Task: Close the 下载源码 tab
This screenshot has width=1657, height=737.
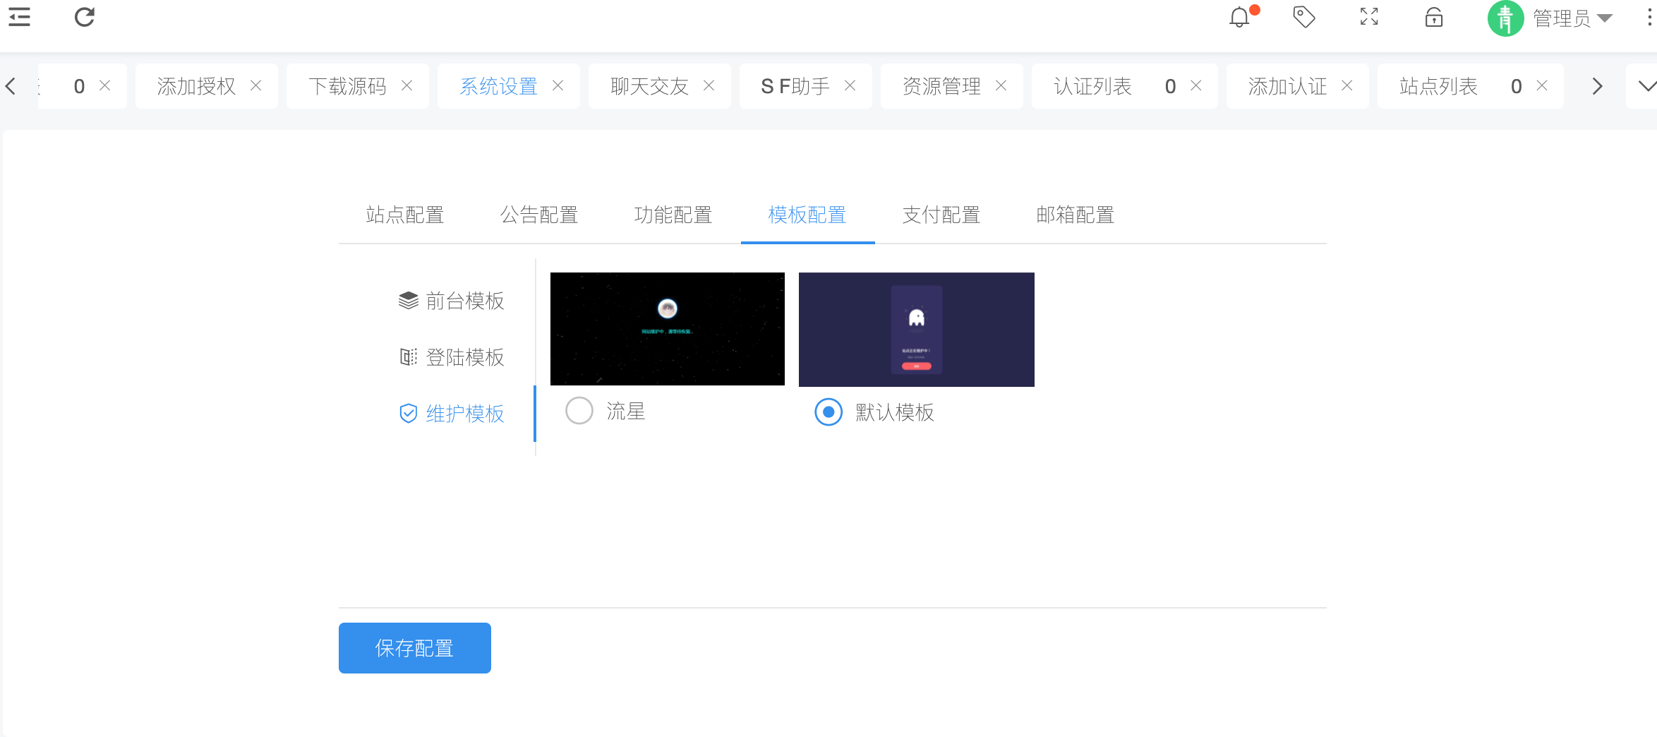Action: (x=407, y=85)
